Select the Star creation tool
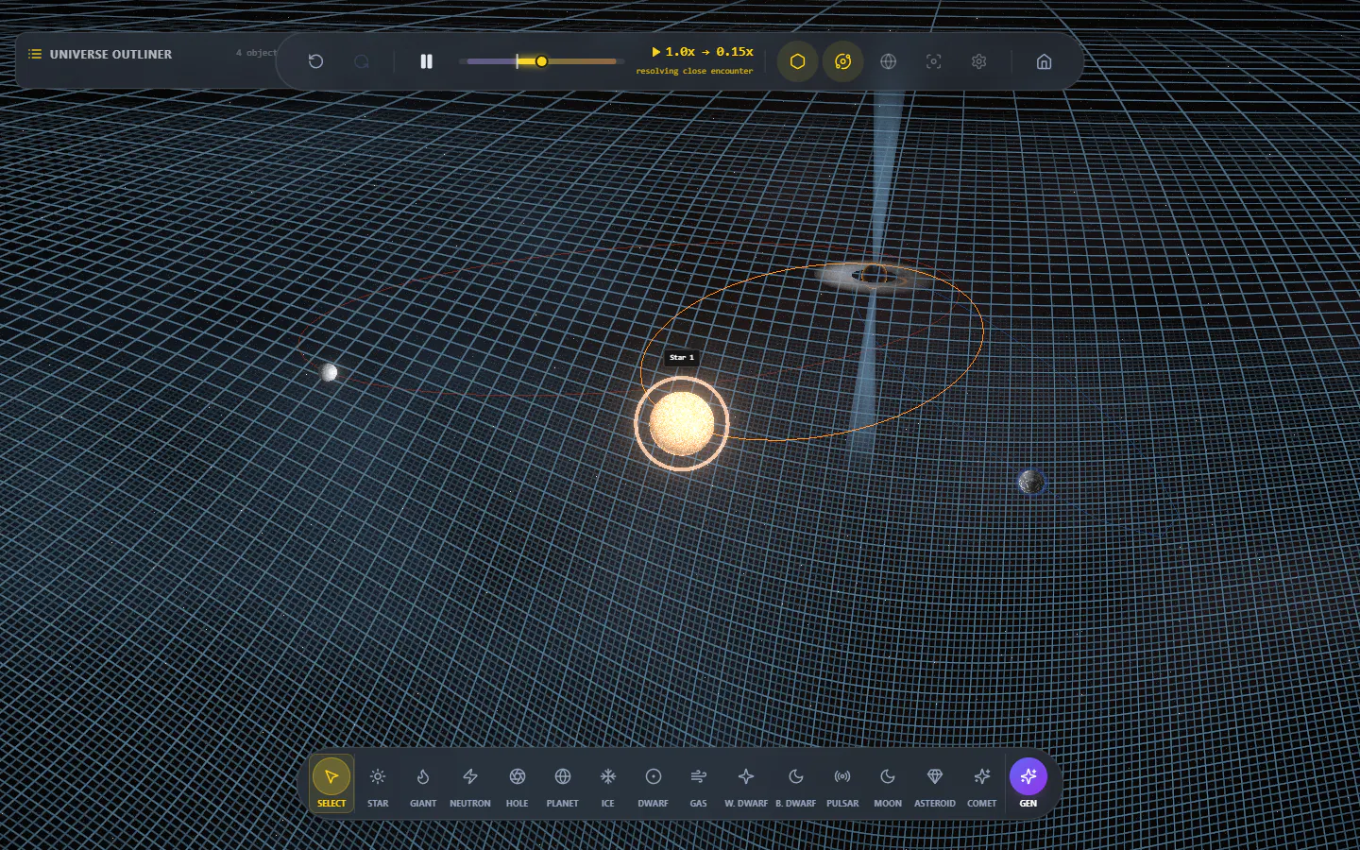 (x=378, y=784)
